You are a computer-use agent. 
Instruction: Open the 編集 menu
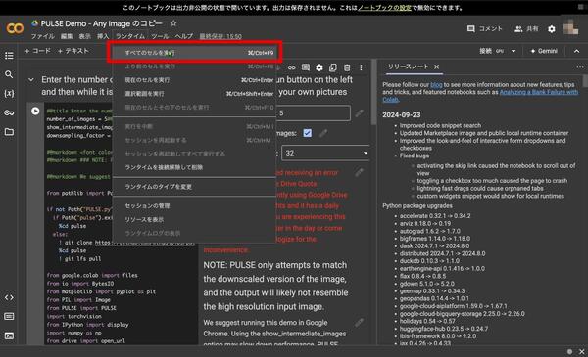point(67,36)
